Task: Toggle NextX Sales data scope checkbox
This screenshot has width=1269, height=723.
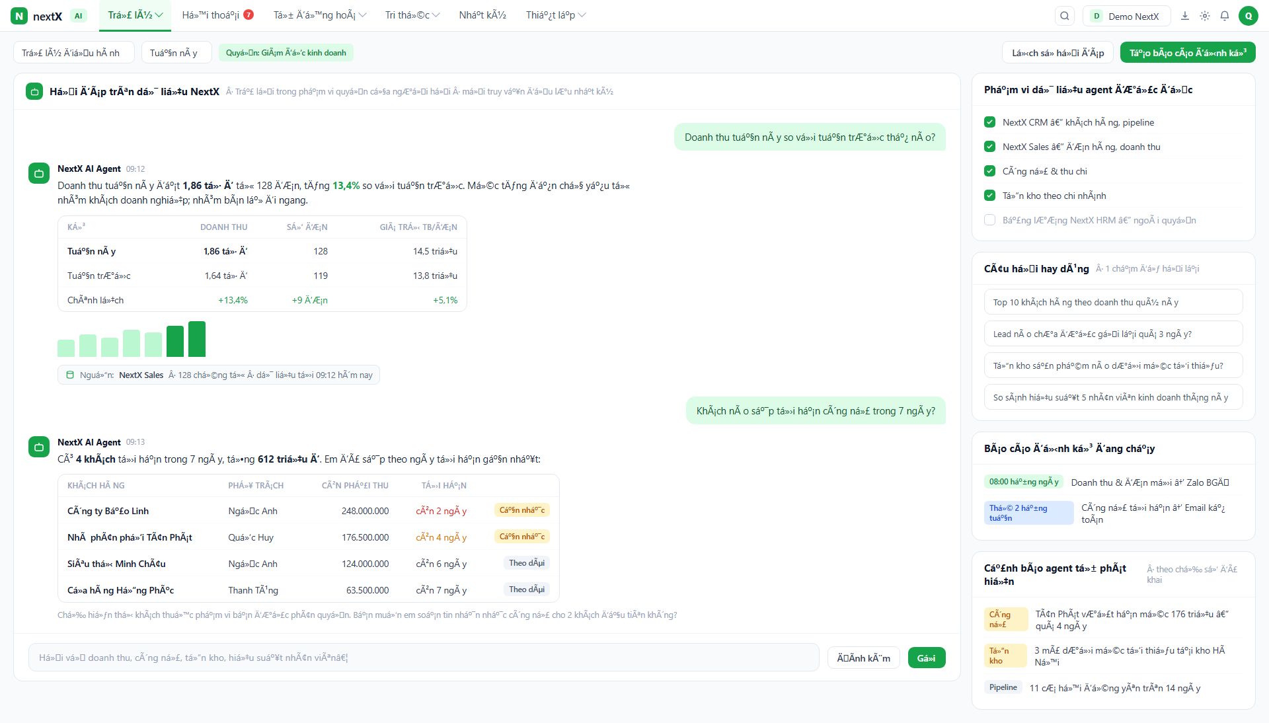Action: 989,147
